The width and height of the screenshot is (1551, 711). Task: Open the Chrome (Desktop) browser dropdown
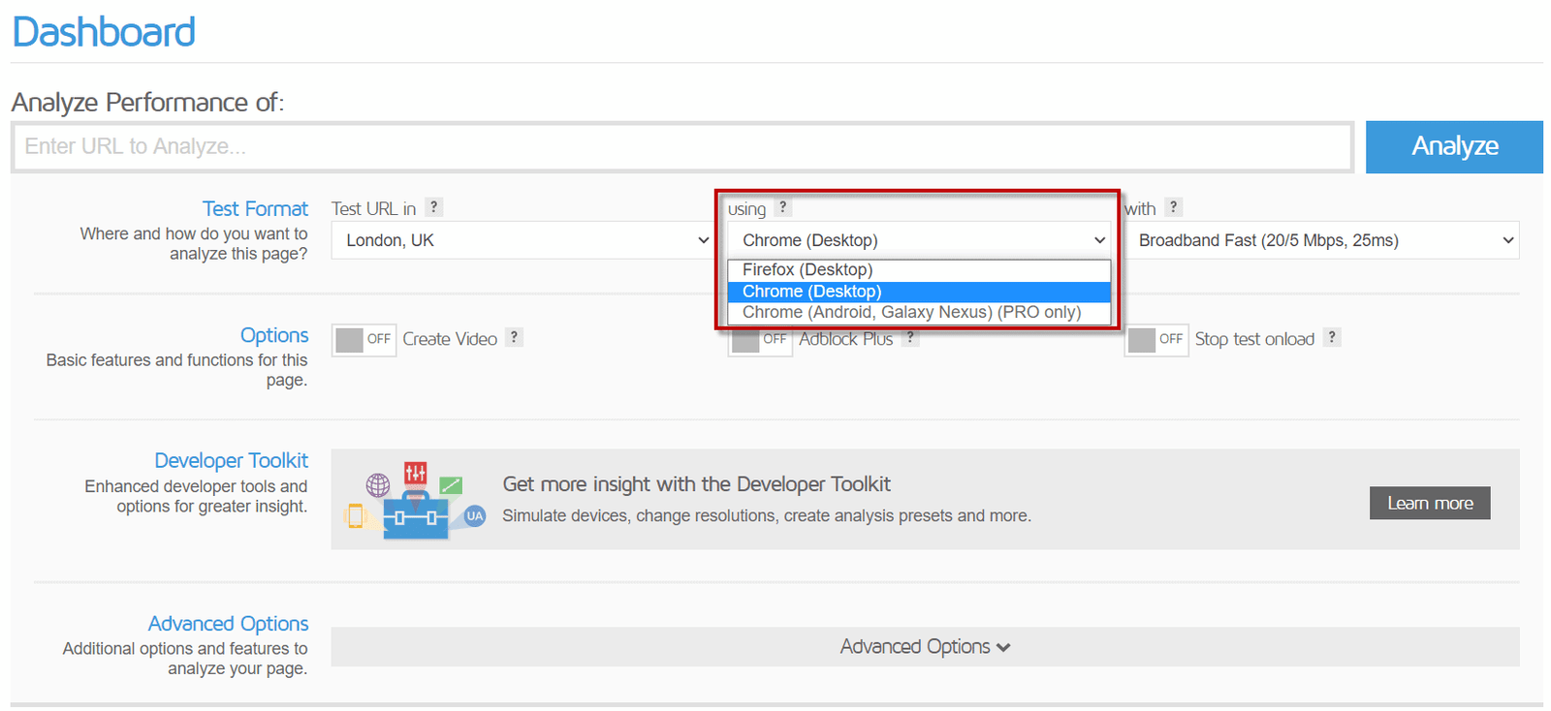tap(919, 240)
